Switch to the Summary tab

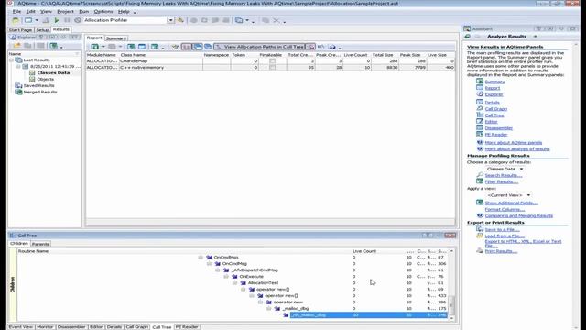click(x=116, y=38)
